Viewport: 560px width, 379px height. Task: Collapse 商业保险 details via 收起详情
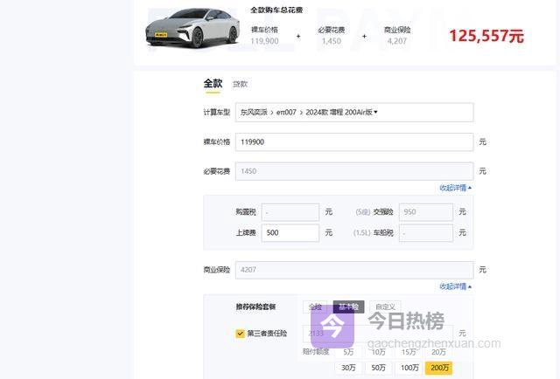click(455, 286)
